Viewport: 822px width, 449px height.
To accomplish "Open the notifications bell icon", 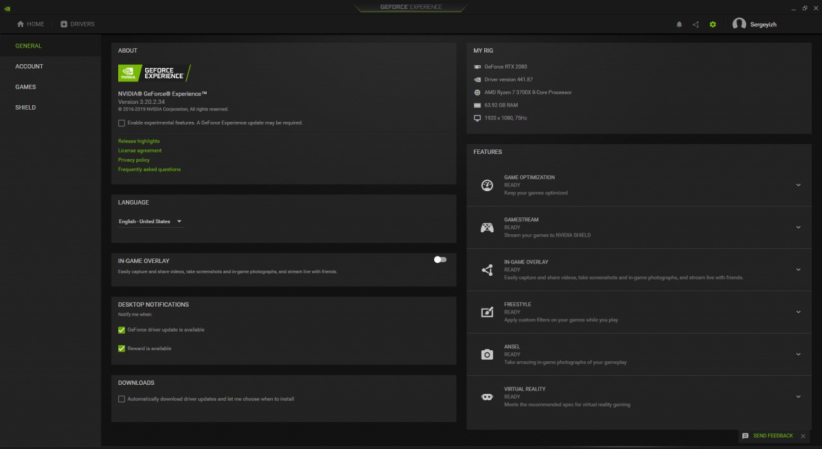I will click(x=679, y=24).
